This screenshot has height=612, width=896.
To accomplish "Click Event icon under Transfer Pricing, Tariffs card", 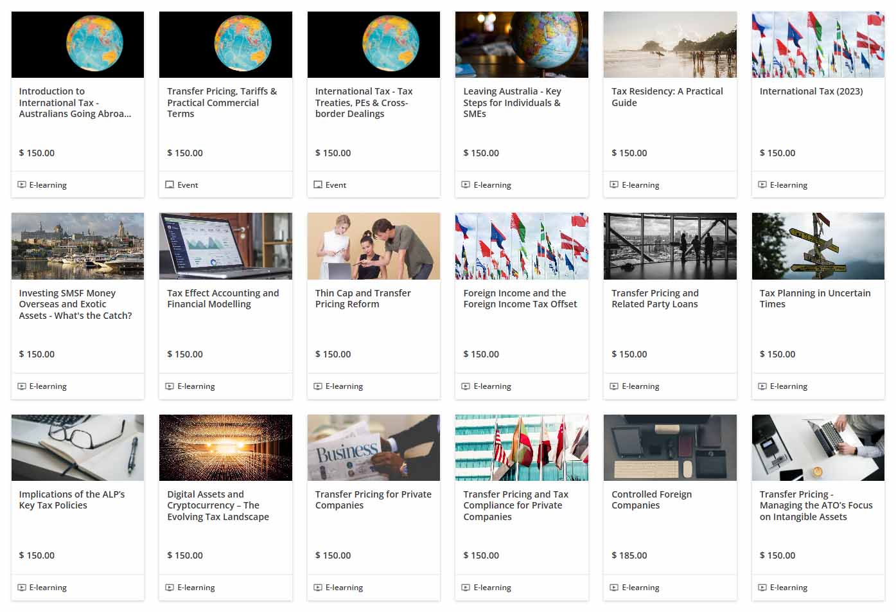I will (x=170, y=185).
